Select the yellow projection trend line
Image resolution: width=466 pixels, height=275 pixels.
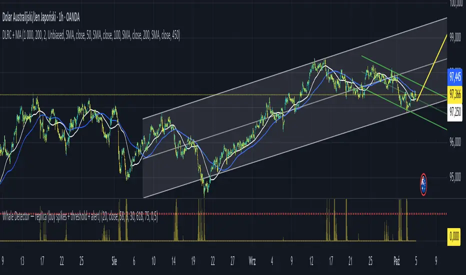[x=432, y=67]
